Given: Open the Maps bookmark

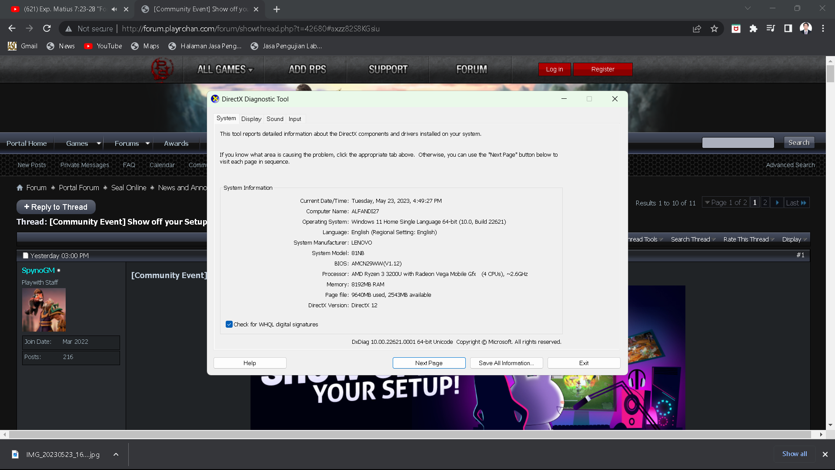Looking at the screenshot, I should pyautogui.click(x=145, y=46).
